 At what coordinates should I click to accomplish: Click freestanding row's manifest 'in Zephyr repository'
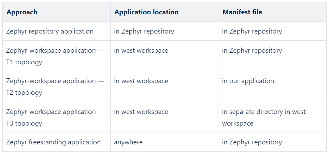point(272,142)
